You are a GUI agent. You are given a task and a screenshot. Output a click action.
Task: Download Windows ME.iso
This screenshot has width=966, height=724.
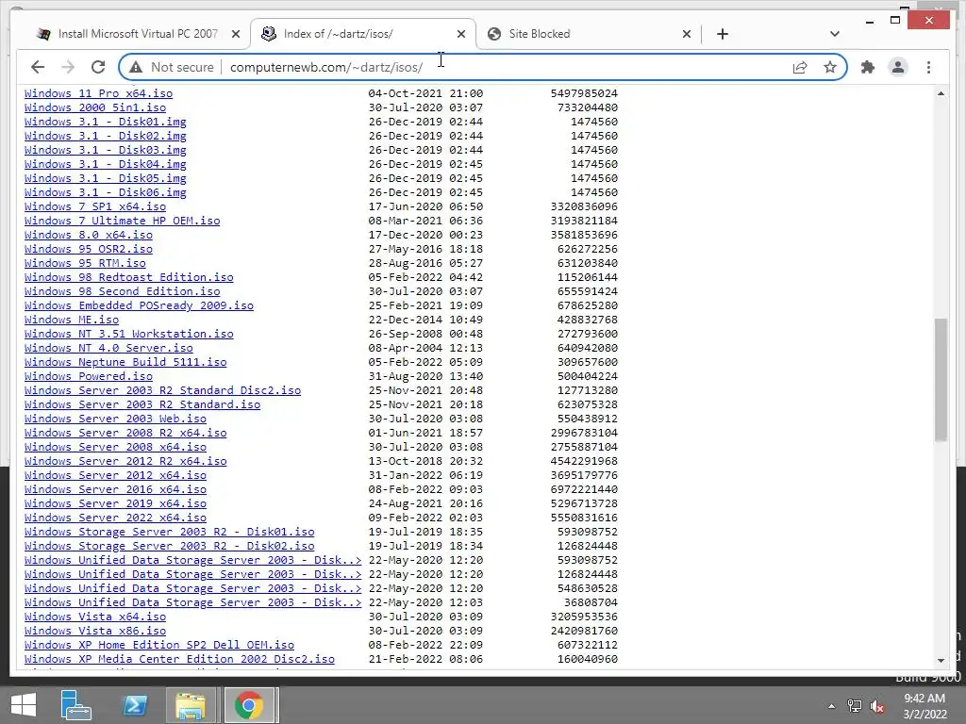[72, 321]
